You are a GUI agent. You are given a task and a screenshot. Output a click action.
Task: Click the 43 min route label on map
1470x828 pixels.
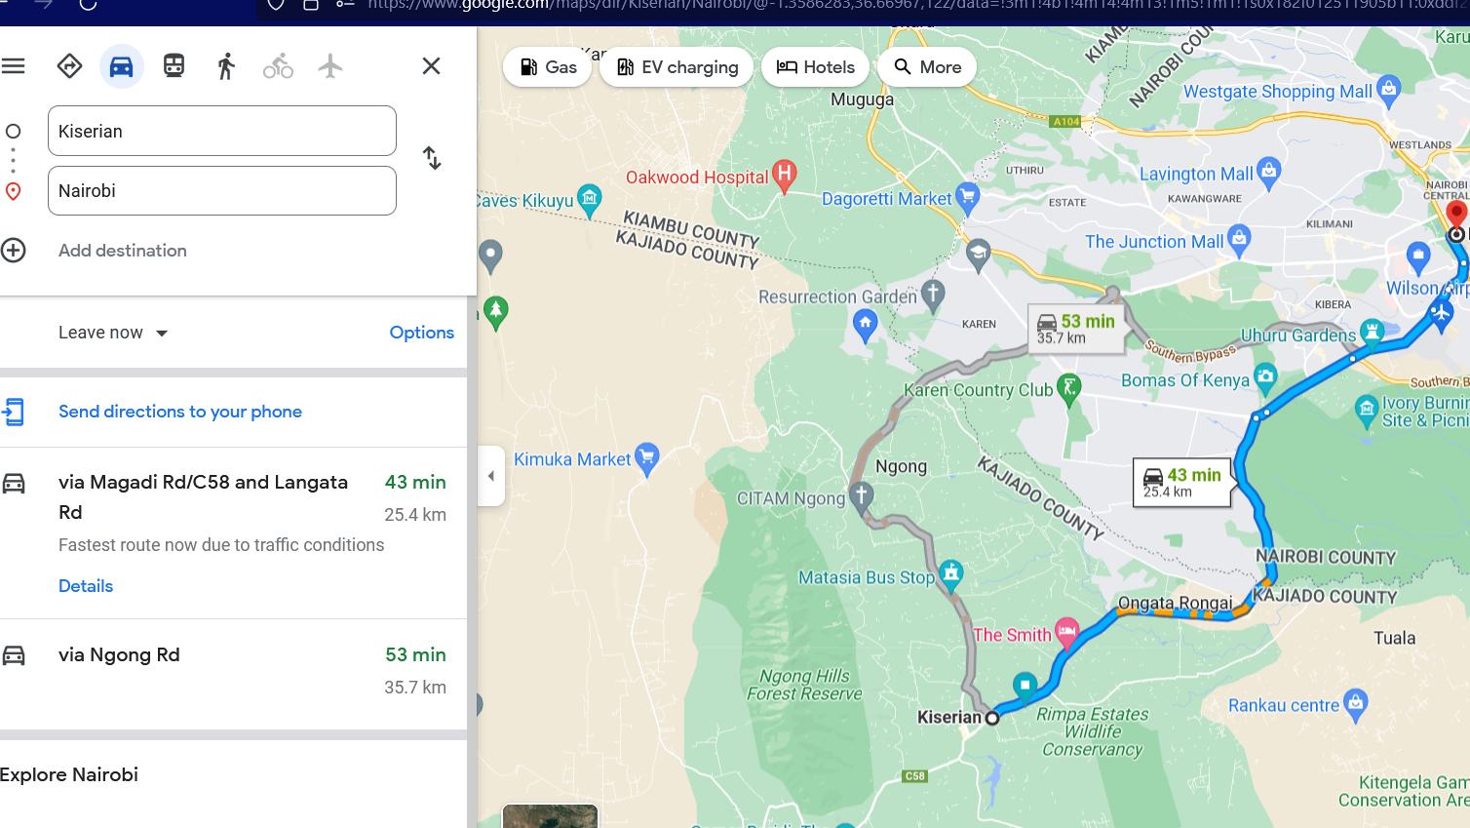(1181, 482)
